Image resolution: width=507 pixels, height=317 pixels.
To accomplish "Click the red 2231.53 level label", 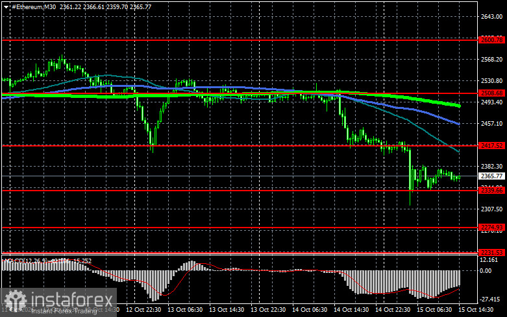I will click(491, 252).
